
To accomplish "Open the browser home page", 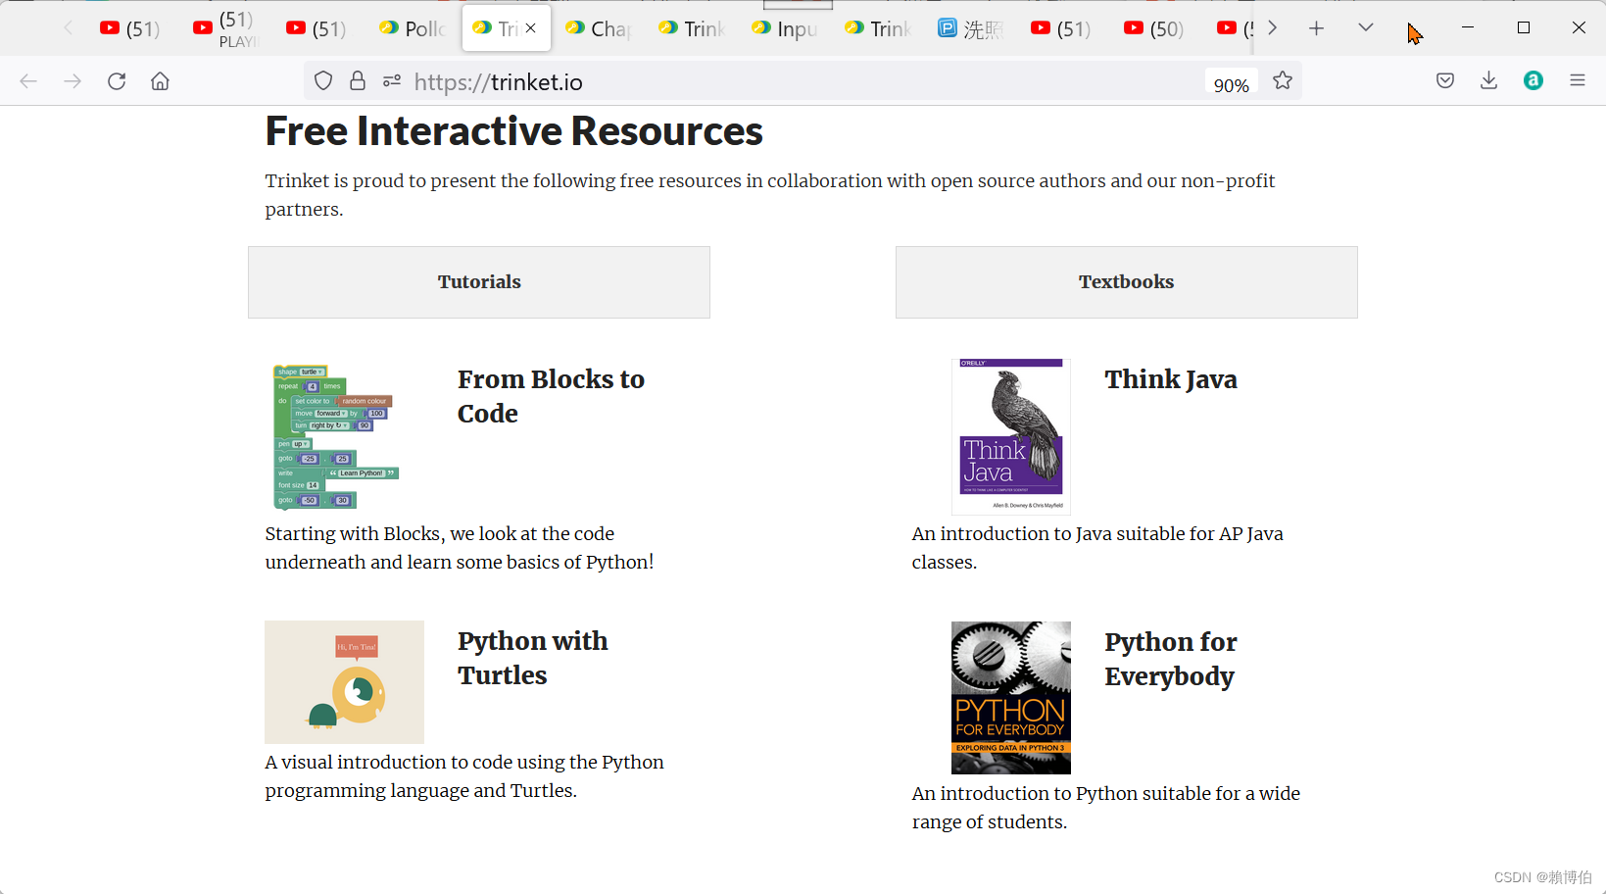I will [160, 81].
